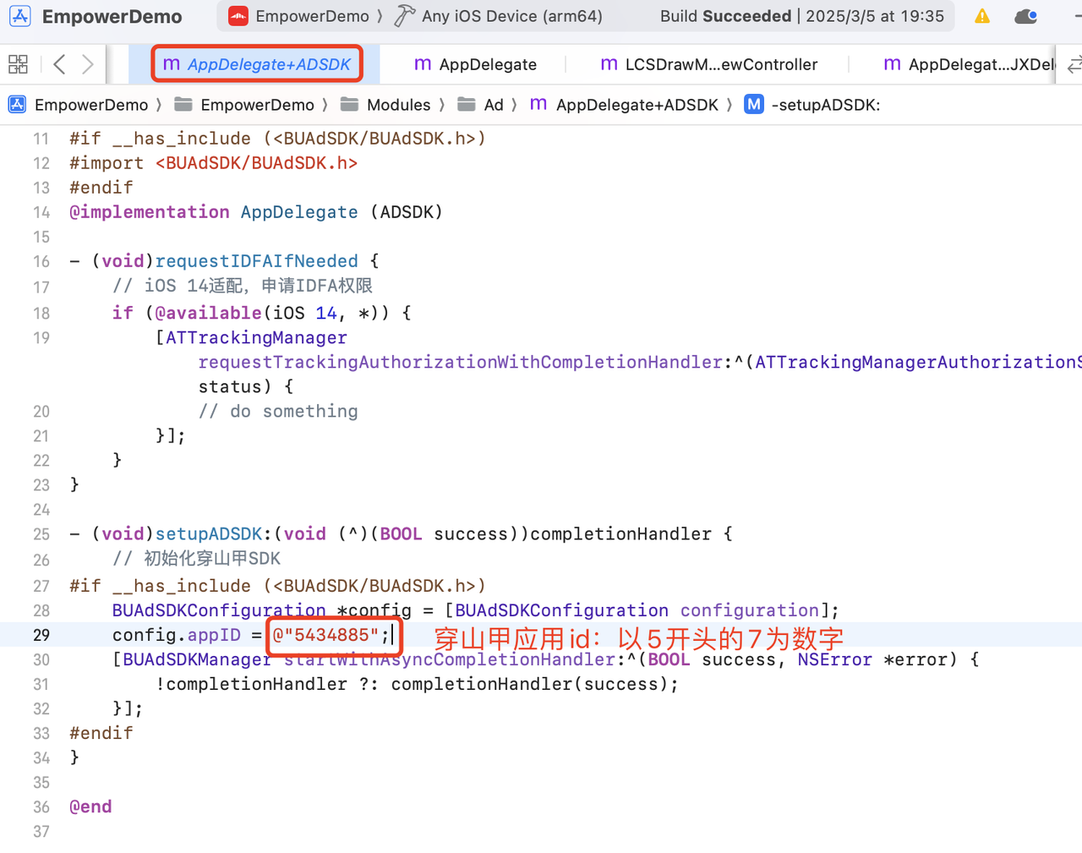Click the Build Succeeded status text
Screen dimensions: 1082x853
tap(725, 16)
